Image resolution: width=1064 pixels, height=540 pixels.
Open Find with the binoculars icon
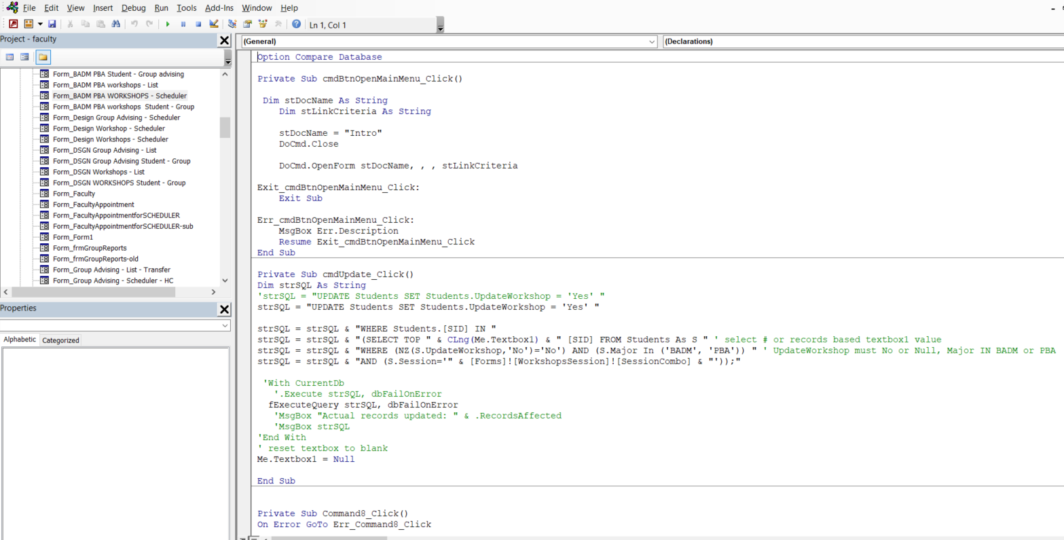click(116, 24)
